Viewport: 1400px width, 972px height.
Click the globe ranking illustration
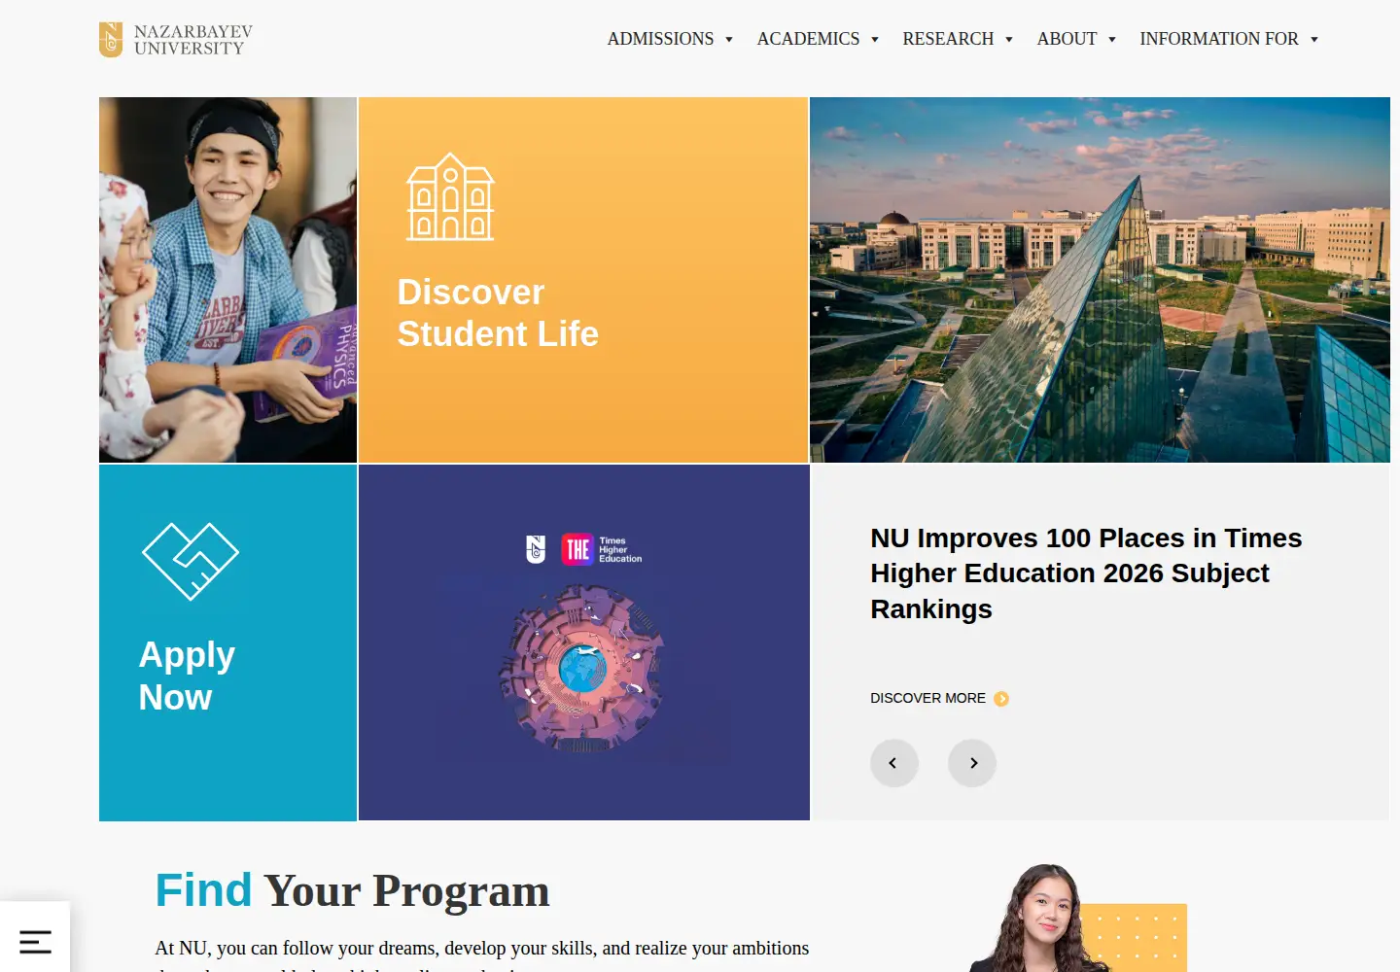(x=583, y=668)
